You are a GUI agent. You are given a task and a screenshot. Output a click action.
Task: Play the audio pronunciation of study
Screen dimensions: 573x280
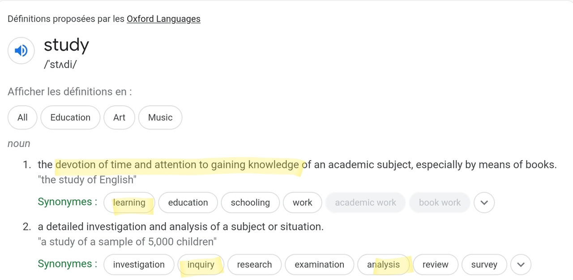[x=21, y=51]
